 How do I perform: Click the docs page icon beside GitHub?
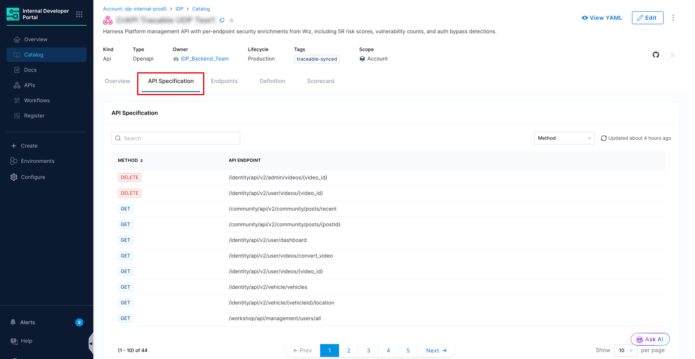672,55
